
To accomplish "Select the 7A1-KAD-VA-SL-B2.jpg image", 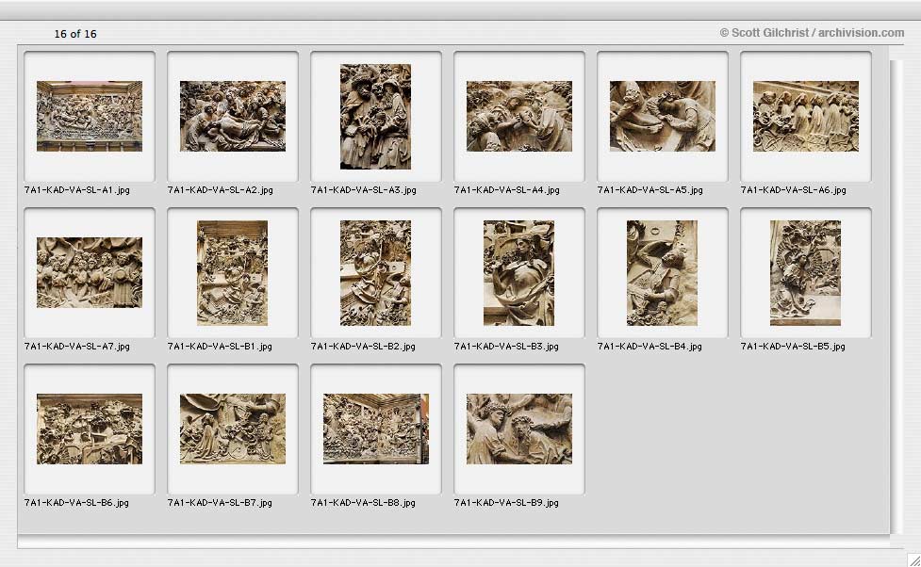I will click(375, 273).
